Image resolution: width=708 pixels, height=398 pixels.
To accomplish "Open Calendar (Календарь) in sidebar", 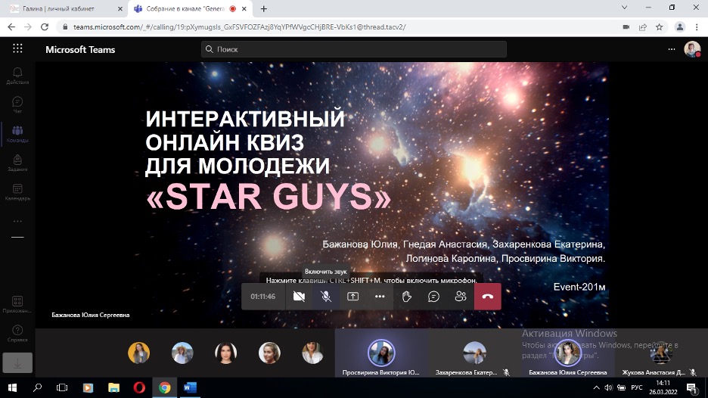I will (17, 192).
